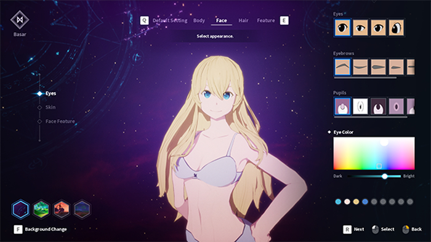Select the fourth short eyebrow style

click(397, 67)
